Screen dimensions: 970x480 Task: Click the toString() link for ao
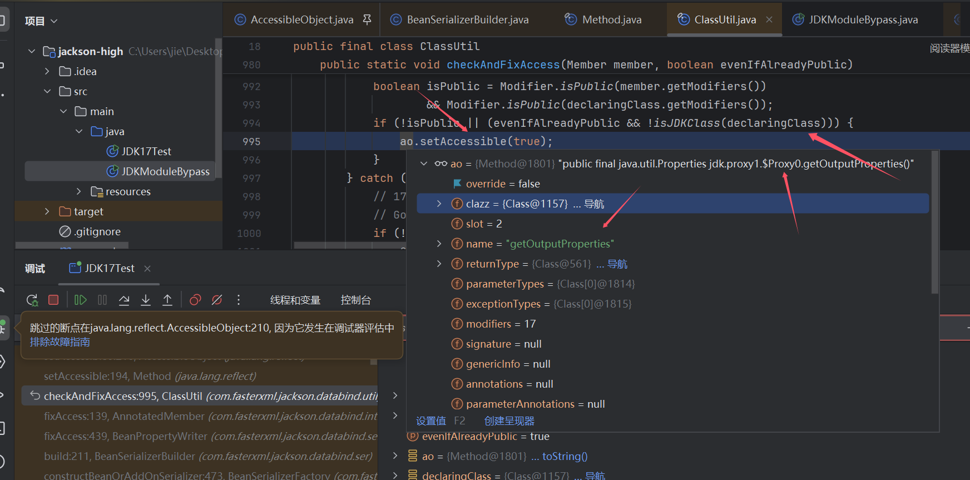(x=565, y=456)
